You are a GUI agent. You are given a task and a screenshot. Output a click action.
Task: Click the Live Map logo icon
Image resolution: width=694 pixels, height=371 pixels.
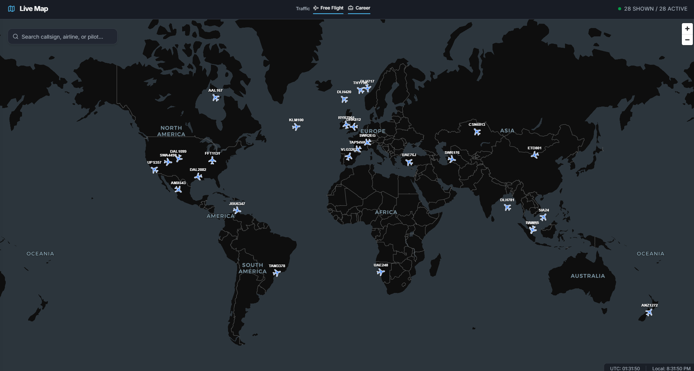(11, 9)
